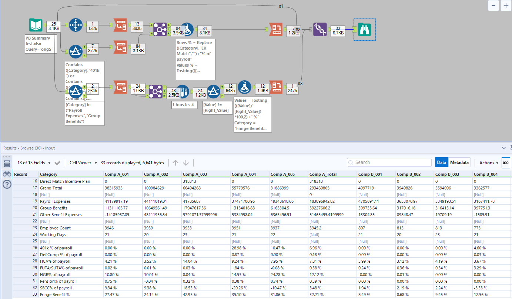Click the blue four-arrow Arrange tool after Input
Image resolution: width=512 pixels, height=299 pixels.
coord(76,25)
